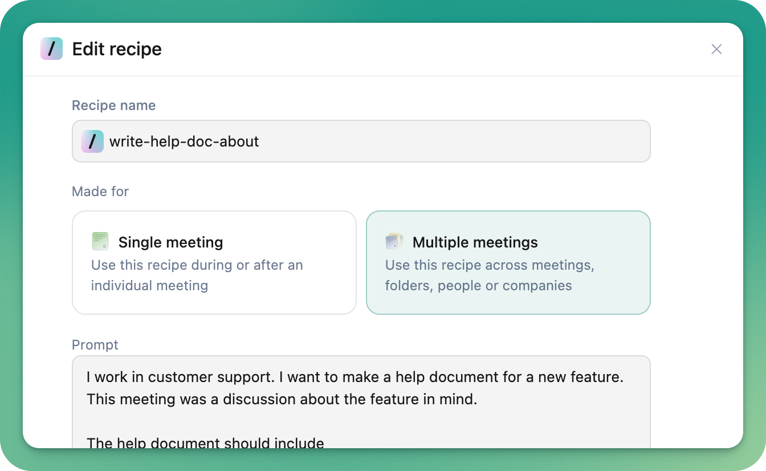Click the write-help-doc-about name text
Viewport: 766px width, 471px height.
point(184,141)
